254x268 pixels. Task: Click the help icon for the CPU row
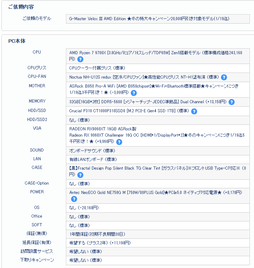pyautogui.click(x=80, y=59)
